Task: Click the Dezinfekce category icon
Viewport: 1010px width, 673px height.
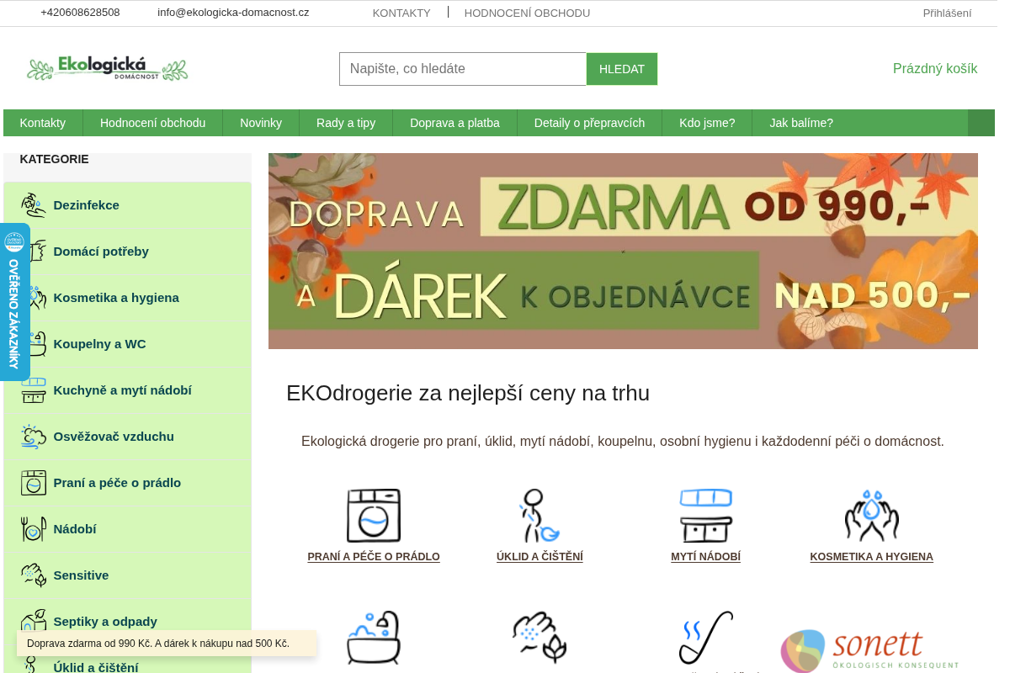Action: (x=34, y=205)
